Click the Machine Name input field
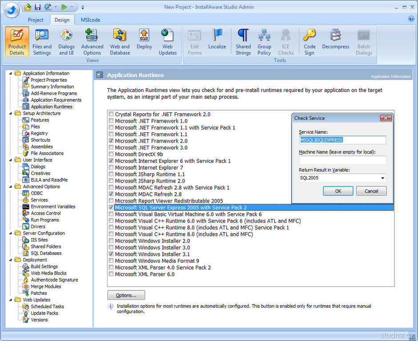This screenshot has width=418, height=341. point(342,160)
